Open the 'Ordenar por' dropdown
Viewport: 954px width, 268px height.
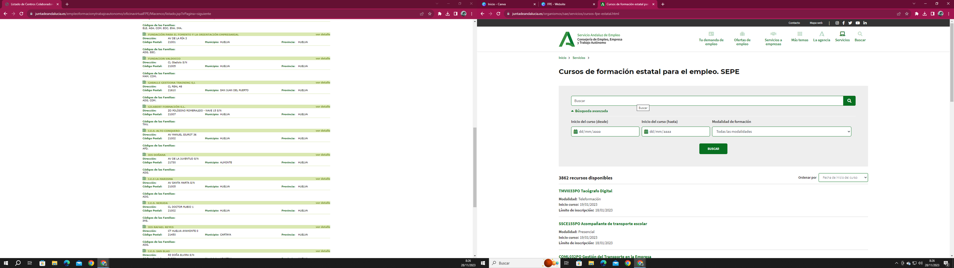[x=843, y=178]
